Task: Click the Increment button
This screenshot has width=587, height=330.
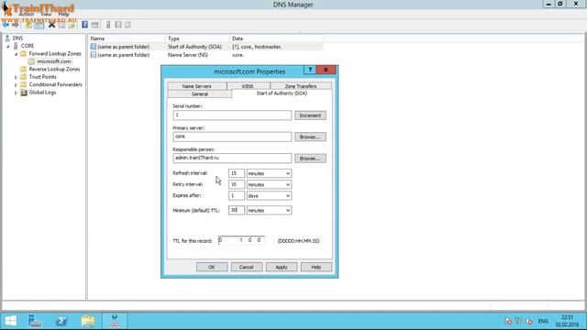Action: [310, 115]
